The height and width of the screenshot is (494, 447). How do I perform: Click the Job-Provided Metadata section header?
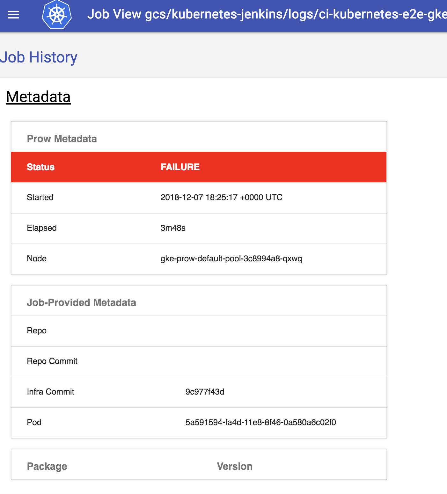tap(82, 302)
